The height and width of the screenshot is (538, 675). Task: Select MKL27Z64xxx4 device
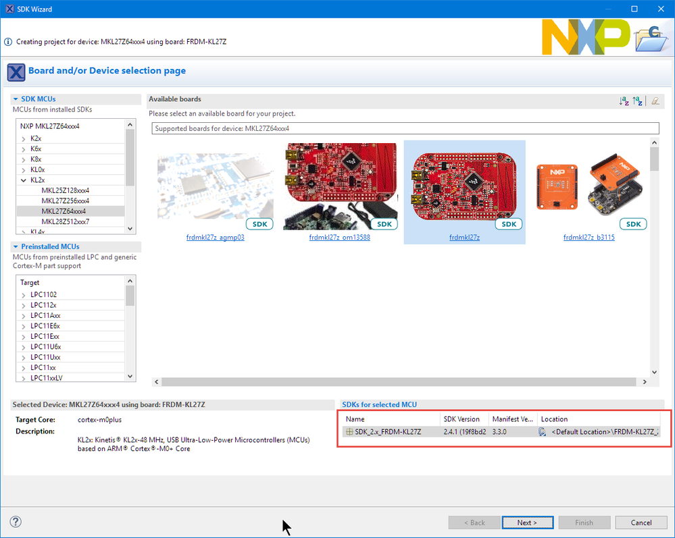(x=64, y=211)
